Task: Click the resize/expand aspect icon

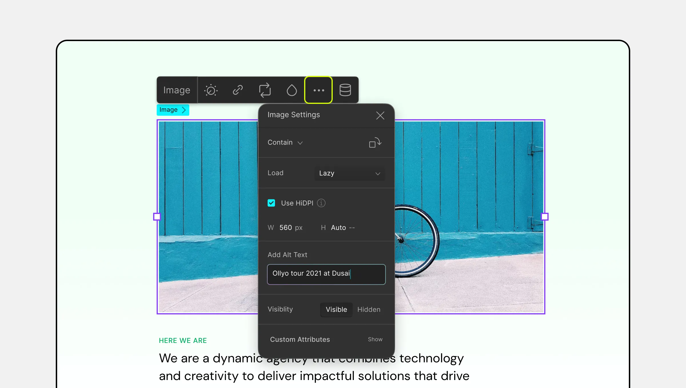Action: click(375, 143)
